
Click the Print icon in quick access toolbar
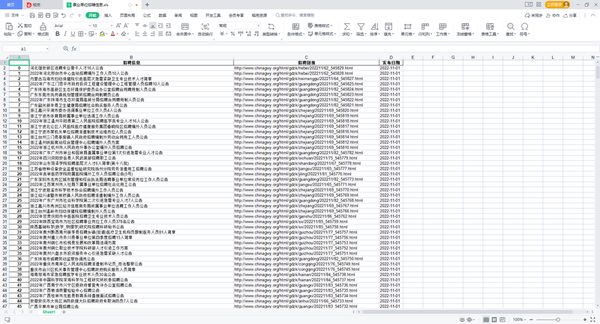(48, 15)
